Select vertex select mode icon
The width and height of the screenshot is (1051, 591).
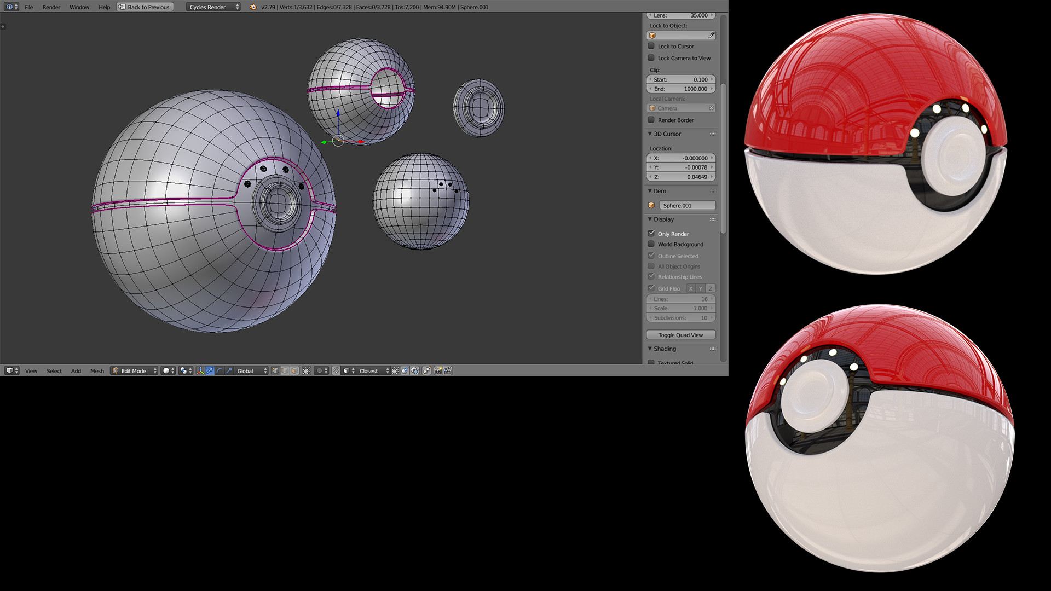[275, 371]
